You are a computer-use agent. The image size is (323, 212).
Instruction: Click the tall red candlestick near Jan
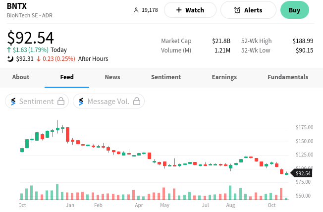tap(67, 134)
